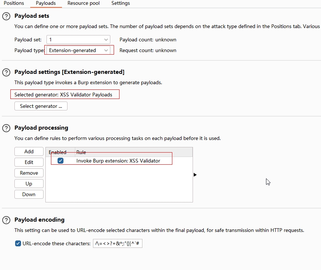Click the small black arrow beside the rules table

click(x=195, y=175)
